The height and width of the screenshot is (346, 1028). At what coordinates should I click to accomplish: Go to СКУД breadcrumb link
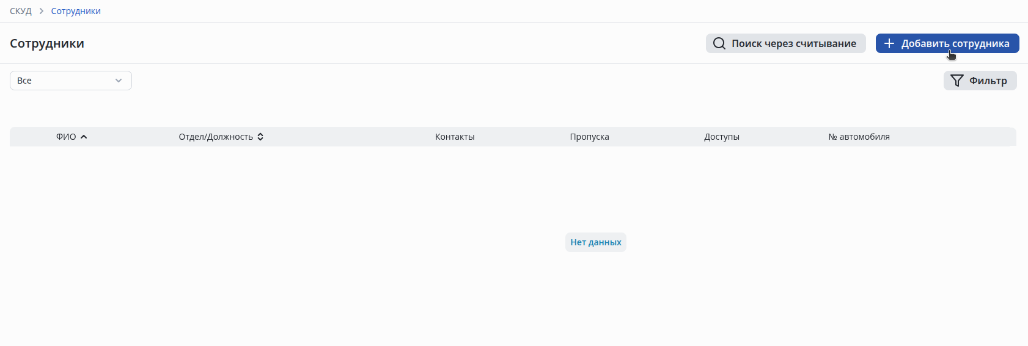click(x=21, y=11)
